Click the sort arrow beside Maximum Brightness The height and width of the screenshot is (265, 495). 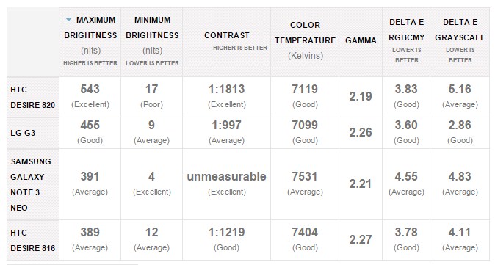point(68,20)
